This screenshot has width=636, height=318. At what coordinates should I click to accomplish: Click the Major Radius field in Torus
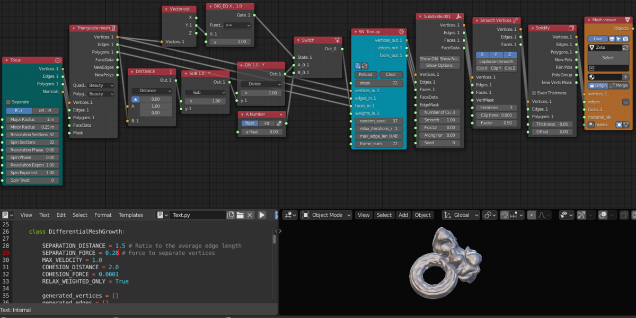[32, 119]
